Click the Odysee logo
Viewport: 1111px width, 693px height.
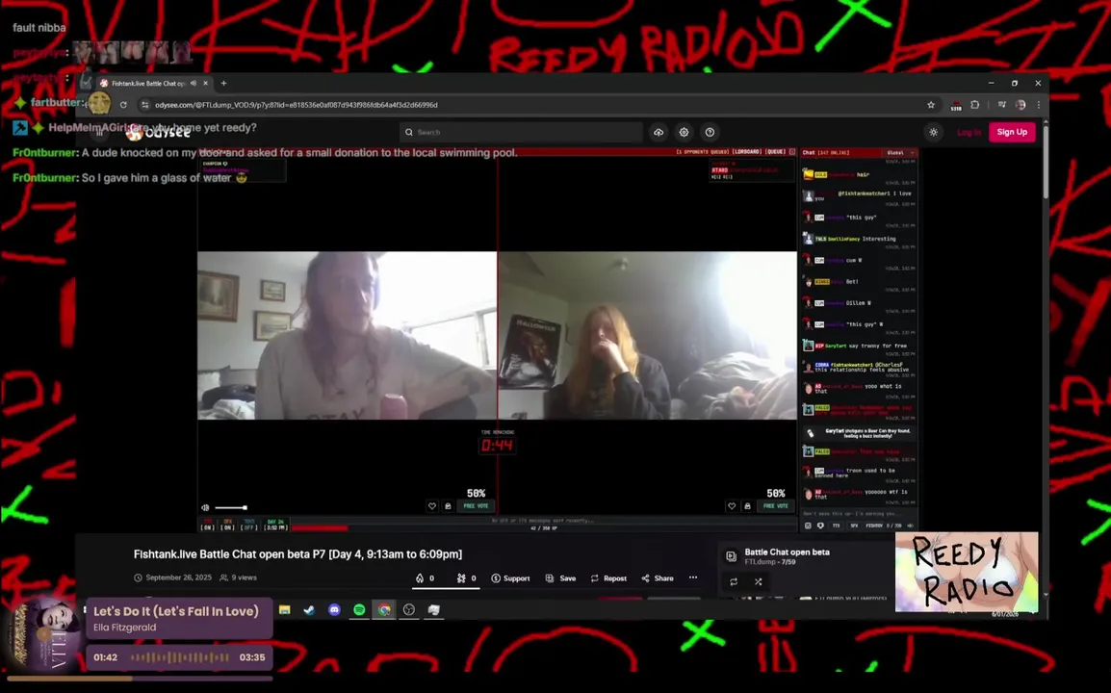pos(158,133)
